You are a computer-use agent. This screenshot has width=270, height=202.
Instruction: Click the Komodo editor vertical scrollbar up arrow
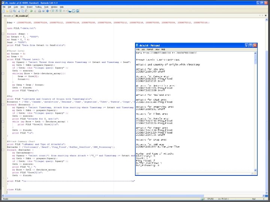click(x=267, y=19)
